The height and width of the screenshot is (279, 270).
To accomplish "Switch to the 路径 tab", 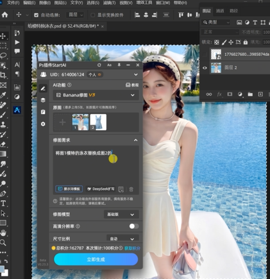I will (233, 11).
